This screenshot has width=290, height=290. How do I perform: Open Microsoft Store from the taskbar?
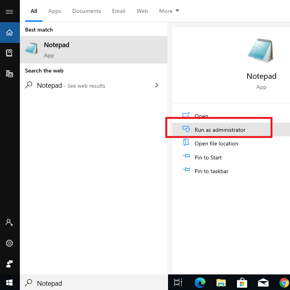coord(242,283)
